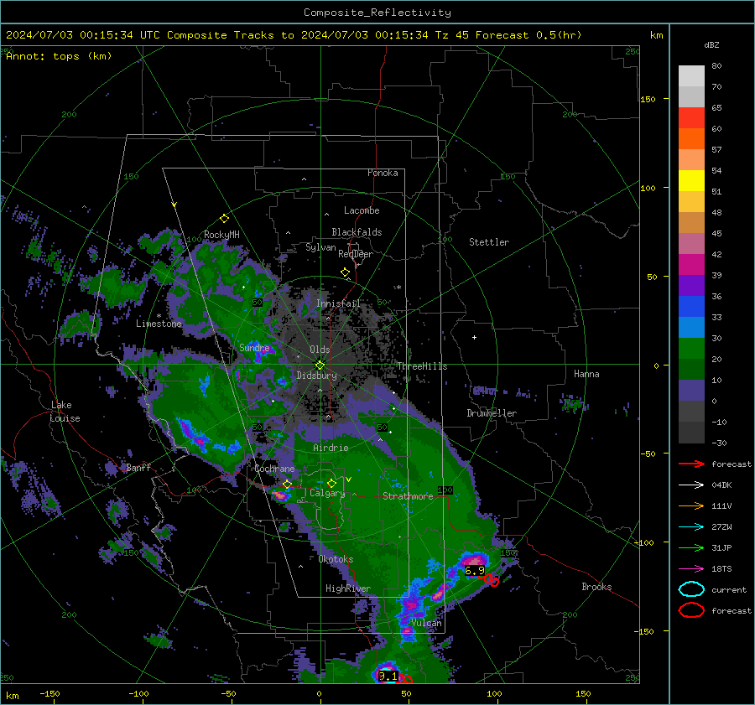
Task: Click the light blue 30-33 dBZ swatch
Action: pyautogui.click(x=691, y=328)
